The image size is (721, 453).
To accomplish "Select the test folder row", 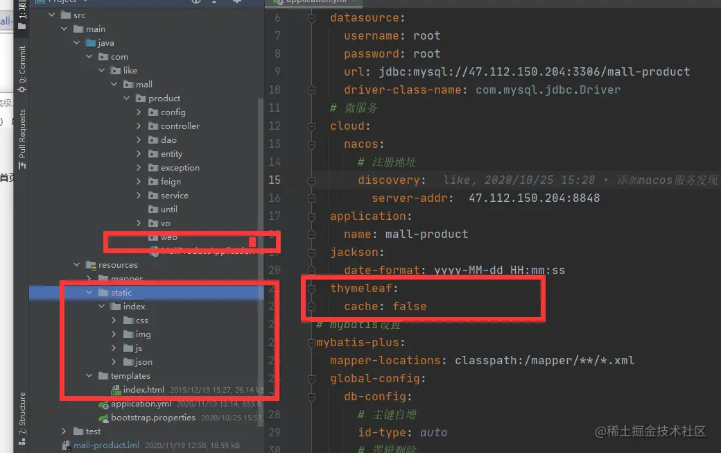I will coord(145,431).
